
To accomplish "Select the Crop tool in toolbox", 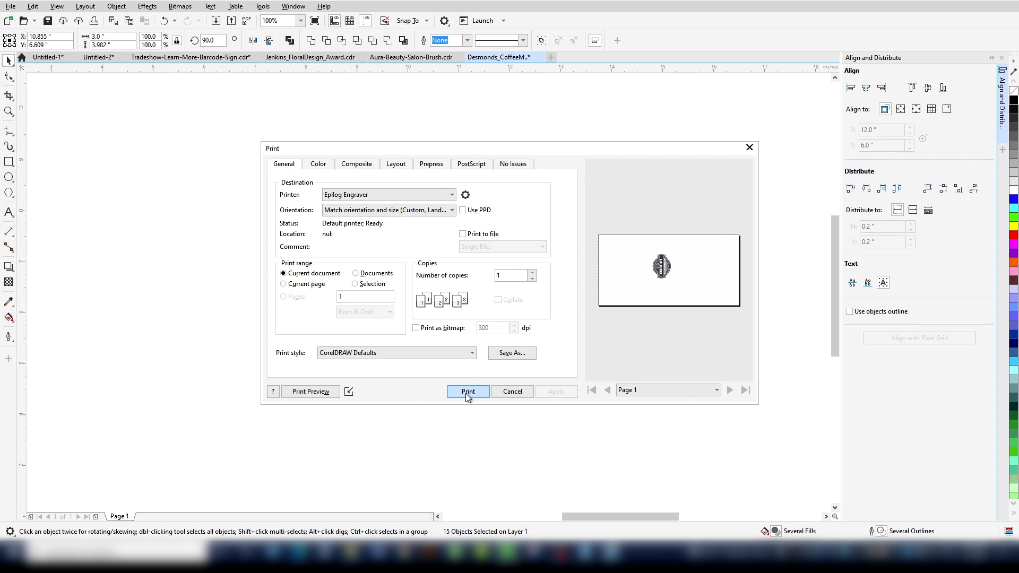I will point(8,95).
